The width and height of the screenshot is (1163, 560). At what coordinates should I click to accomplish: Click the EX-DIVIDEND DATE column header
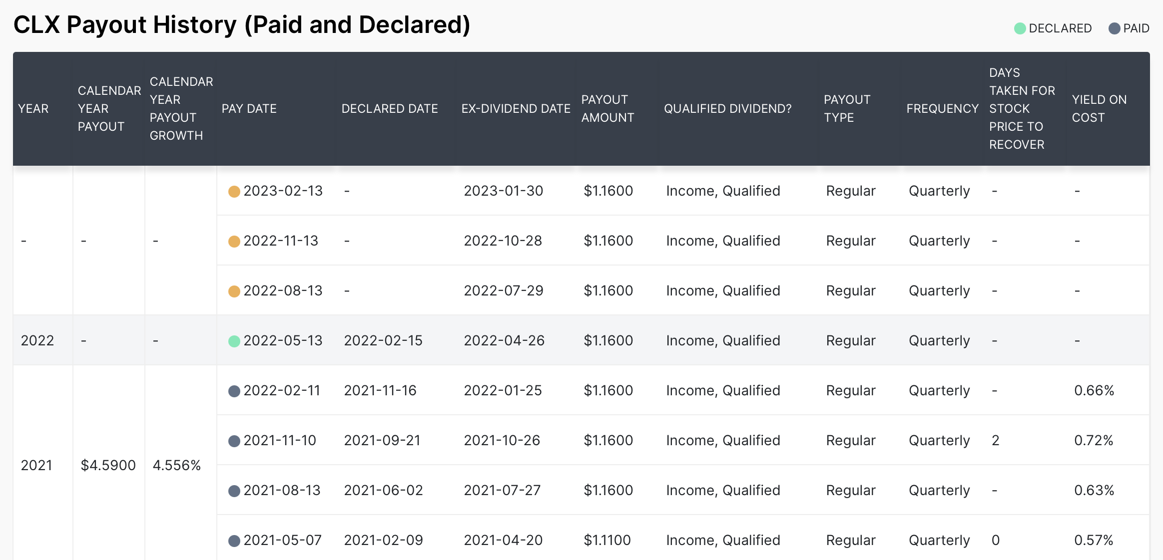coord(516,108)
